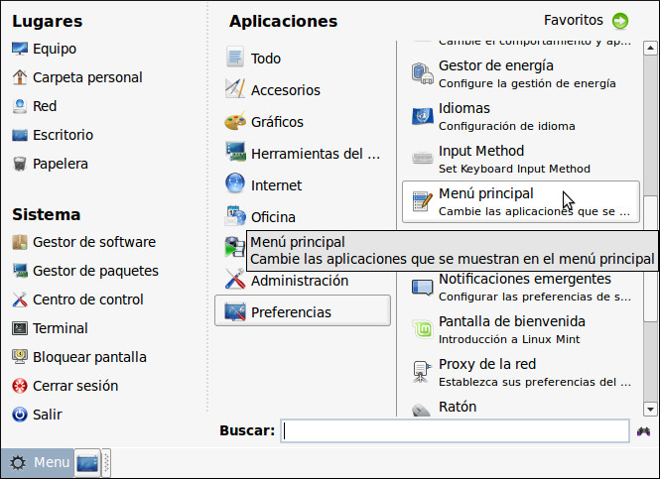Open the Papelera trash icon
The width and height of the screenshot is (660, 479).
(x=20, y=164)
